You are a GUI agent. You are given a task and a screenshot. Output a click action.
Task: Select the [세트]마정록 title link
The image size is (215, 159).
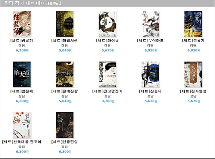pyautogui.click(x=107, y=41)
